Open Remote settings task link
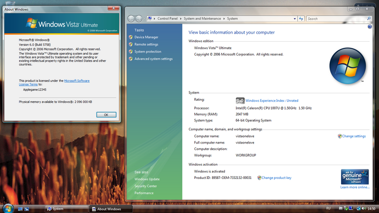 pos(146,44)
